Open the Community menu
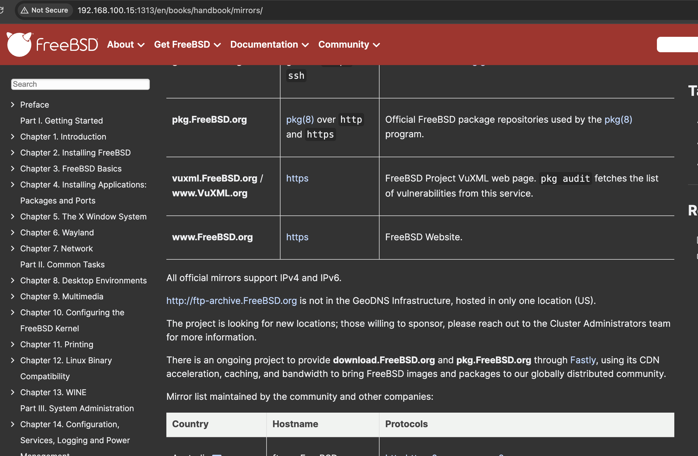 (349, 45)
